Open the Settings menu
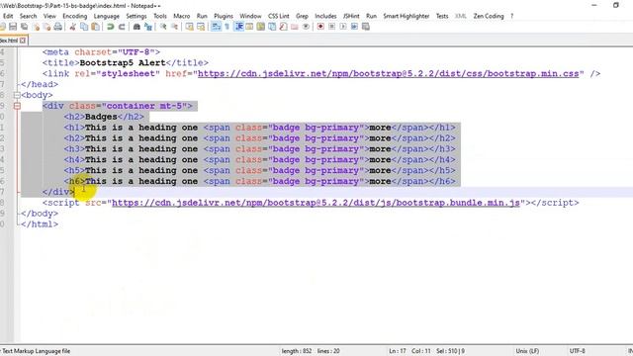The width and height of the screenshot is (633, 356). 136,16
